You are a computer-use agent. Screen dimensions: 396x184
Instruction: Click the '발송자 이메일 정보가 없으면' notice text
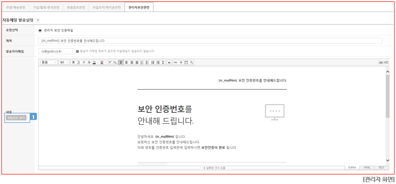point(117,51)
